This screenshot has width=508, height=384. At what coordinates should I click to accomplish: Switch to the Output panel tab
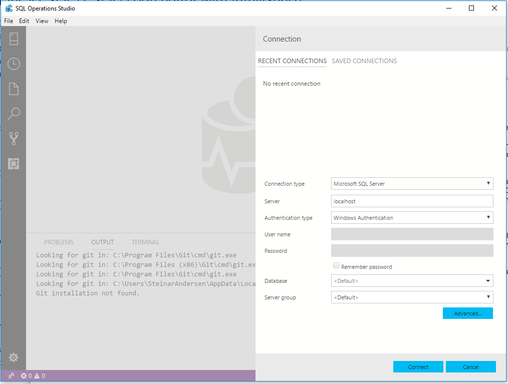[x=102, y=242]
